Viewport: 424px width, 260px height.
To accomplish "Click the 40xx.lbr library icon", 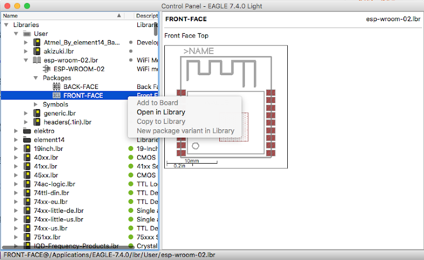I will (x=27, y=158).
